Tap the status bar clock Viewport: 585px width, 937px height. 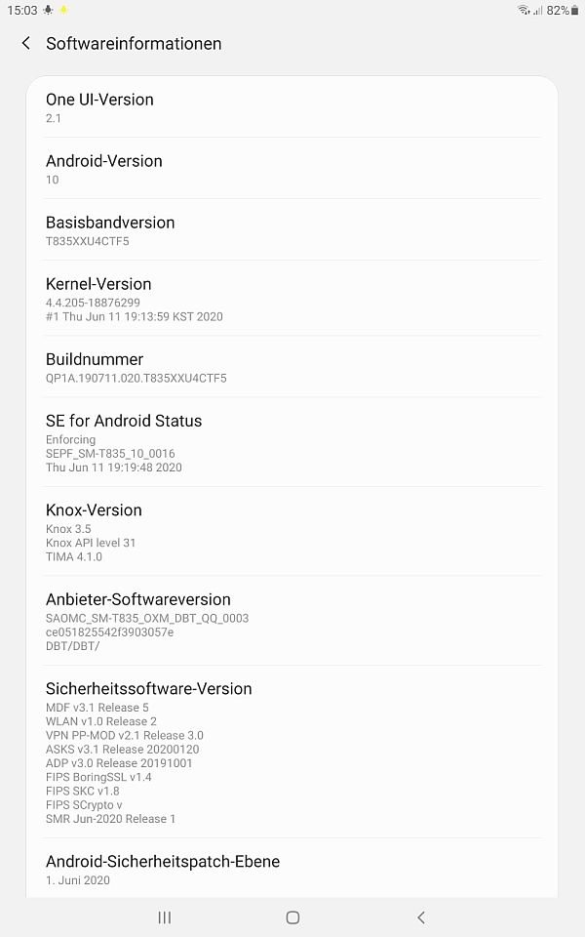[22, 10]
